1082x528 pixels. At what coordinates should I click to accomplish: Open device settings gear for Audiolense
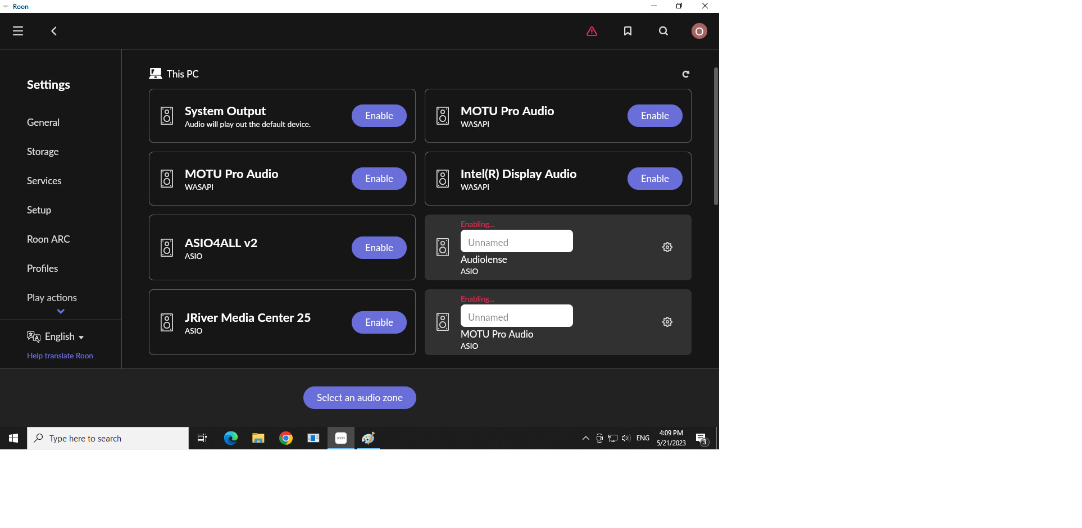667,247
